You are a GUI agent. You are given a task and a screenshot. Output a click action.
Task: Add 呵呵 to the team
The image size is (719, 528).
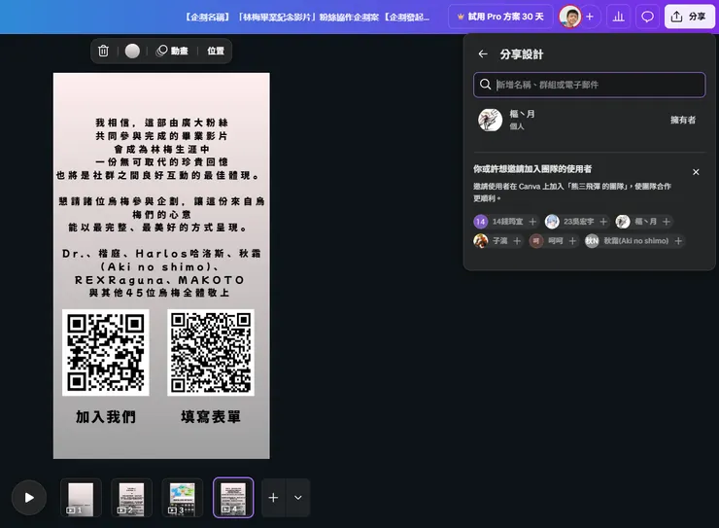572,241
